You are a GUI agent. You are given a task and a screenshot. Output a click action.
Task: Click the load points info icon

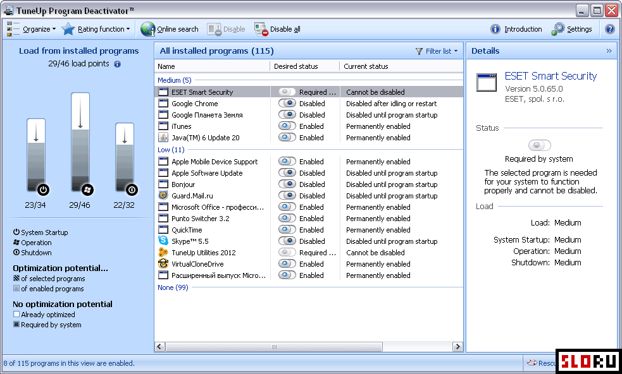pos(118,64)
